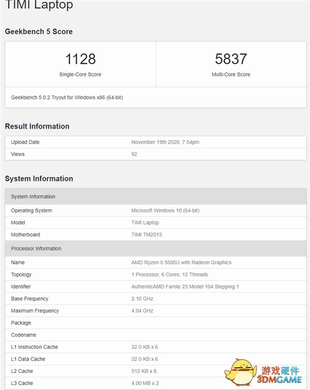Click the L1 Data Cache label
Screen dimensions: 310x390
coord(28,359)
